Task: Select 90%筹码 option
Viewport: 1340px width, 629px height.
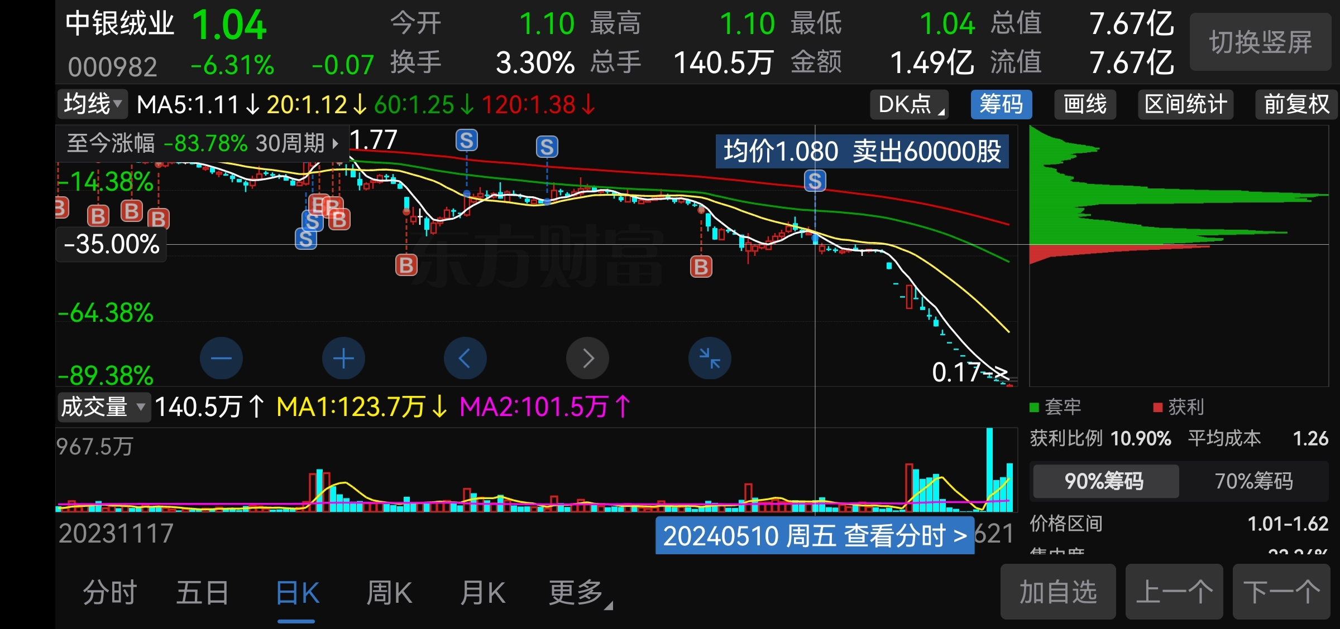Action: (x=1105, y=481)
